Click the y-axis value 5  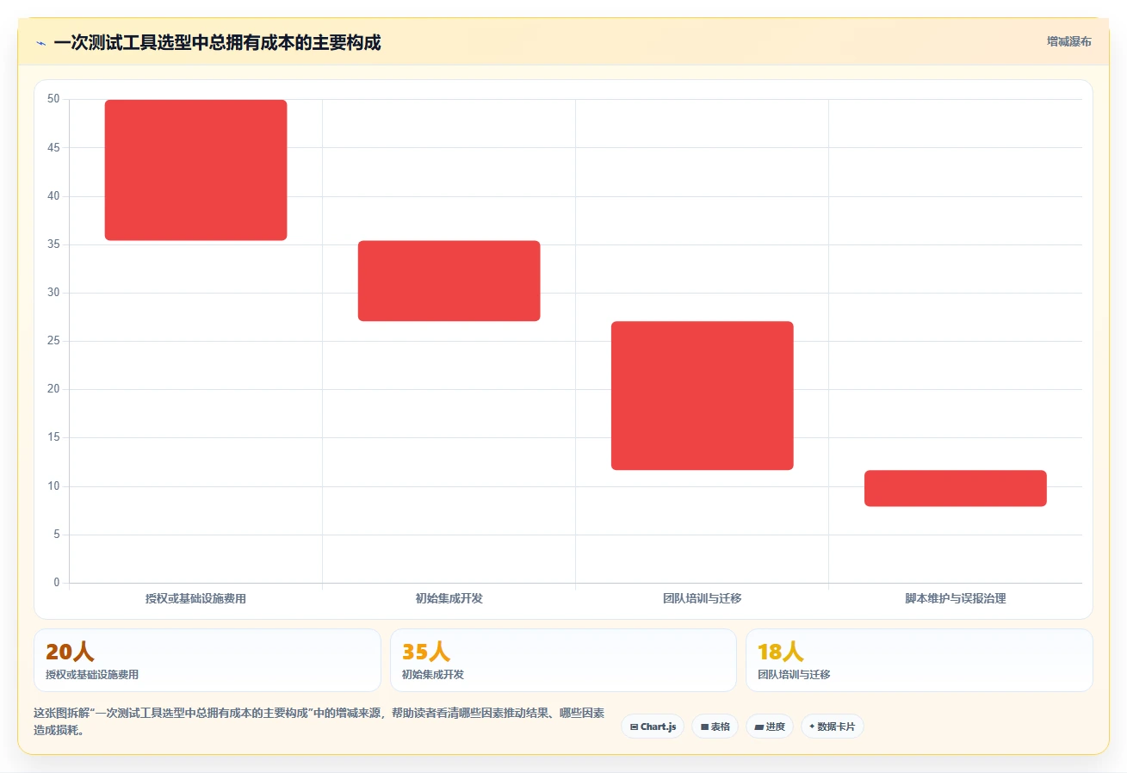[x=57, y=535]
